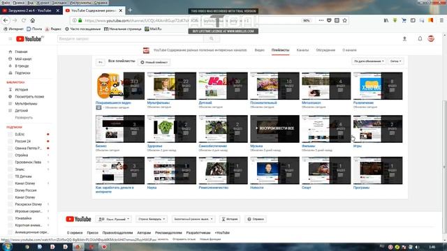Open 'Мой канал' in the sidebar
447x251 pixels.
23,59
